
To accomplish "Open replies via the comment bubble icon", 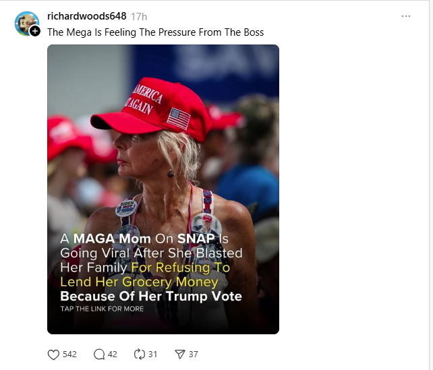I will pyautogui.click(x=99, y=354).
